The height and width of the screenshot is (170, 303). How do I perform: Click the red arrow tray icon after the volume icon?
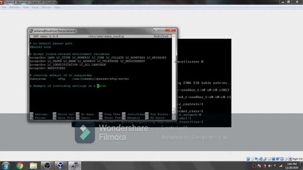tap(275, 166)
